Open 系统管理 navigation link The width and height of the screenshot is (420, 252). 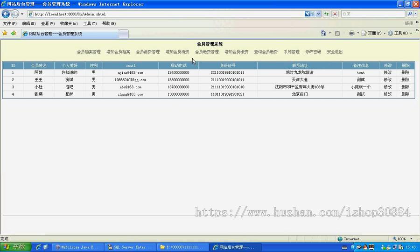pos(291,52)
